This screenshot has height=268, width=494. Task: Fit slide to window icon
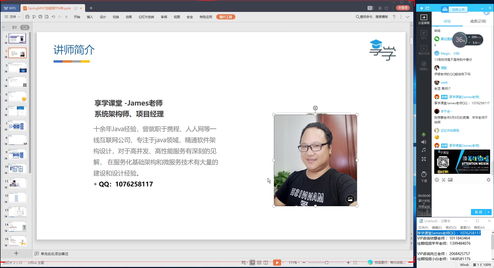point(355,263)
